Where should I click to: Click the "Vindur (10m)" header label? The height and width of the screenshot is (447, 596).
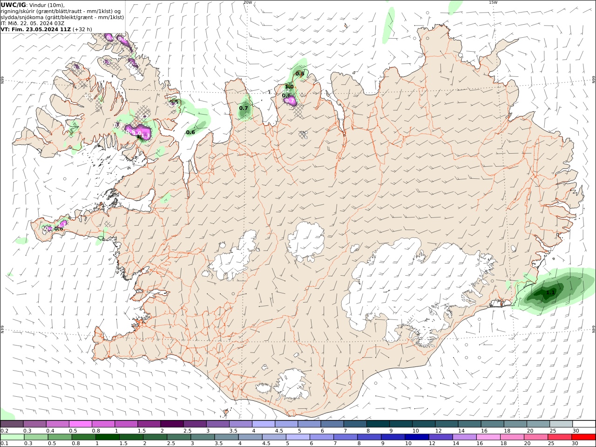[47, 5]
